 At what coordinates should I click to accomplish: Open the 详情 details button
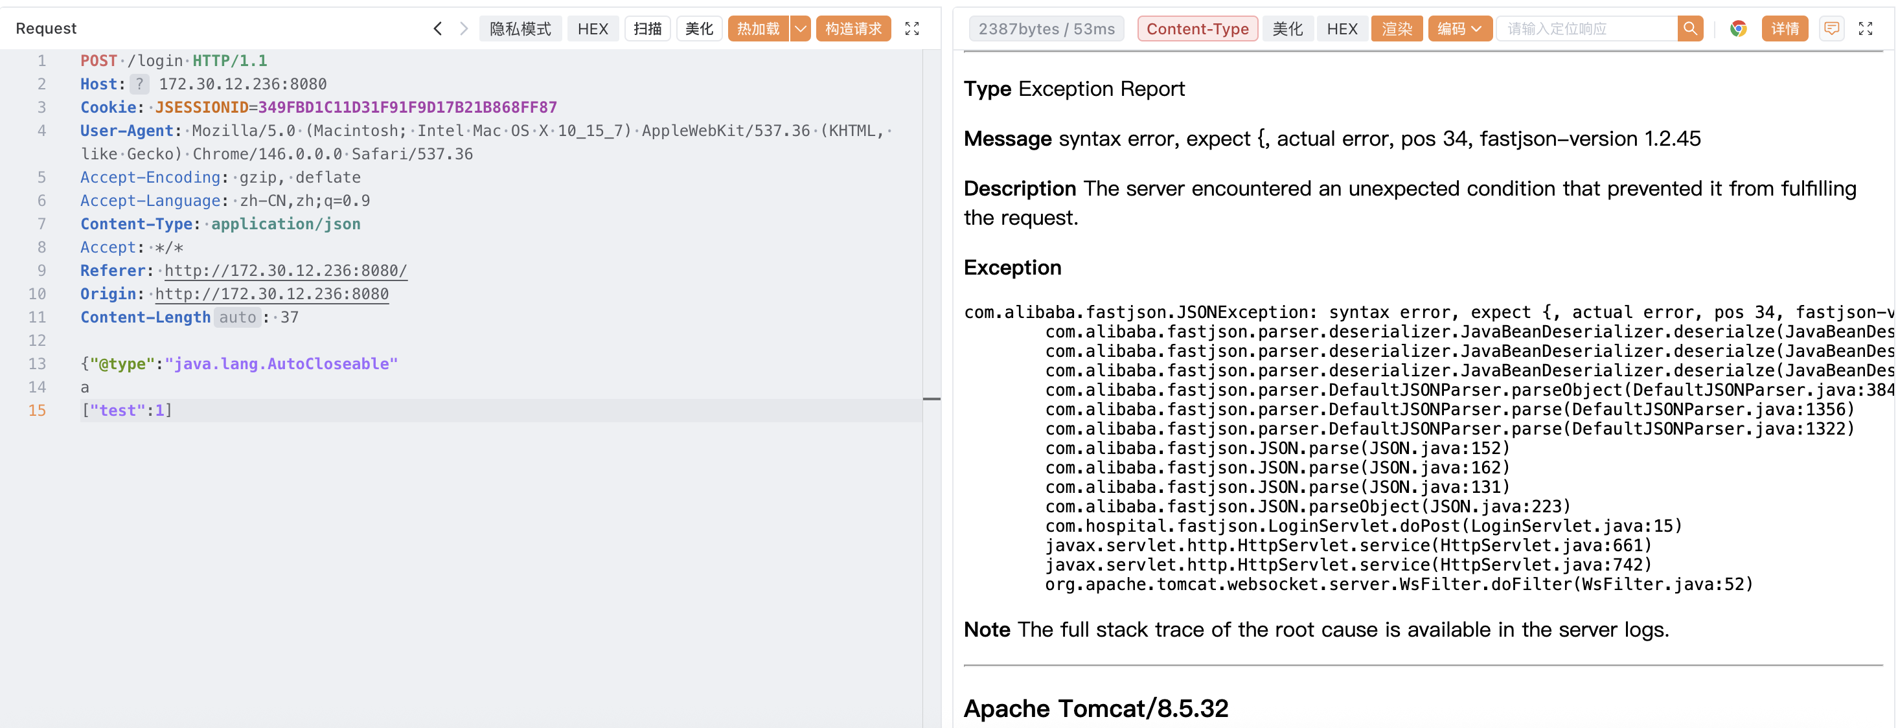click(x=1784, y=28)
